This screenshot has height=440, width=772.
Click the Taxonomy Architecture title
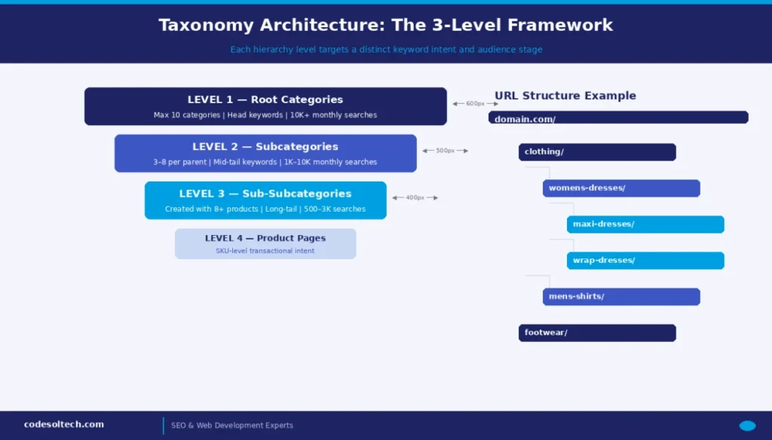click(385, 24)
